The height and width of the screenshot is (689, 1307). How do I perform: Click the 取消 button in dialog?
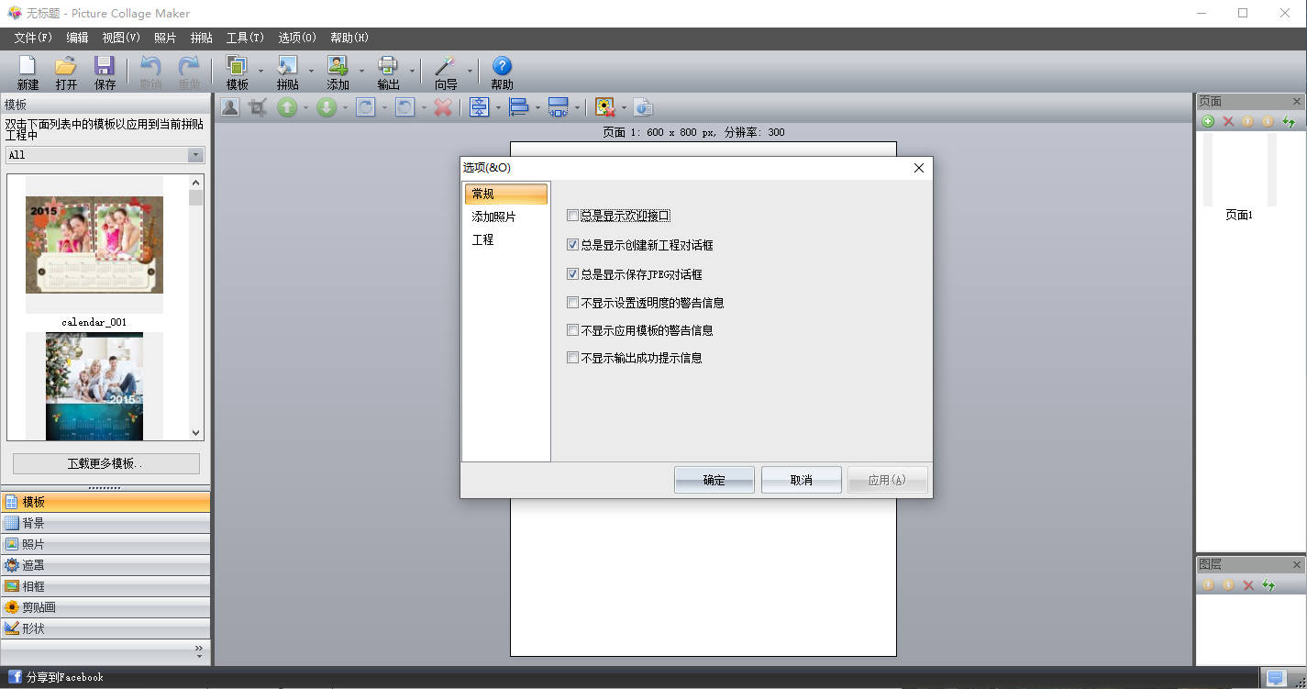tap(801, 480)
